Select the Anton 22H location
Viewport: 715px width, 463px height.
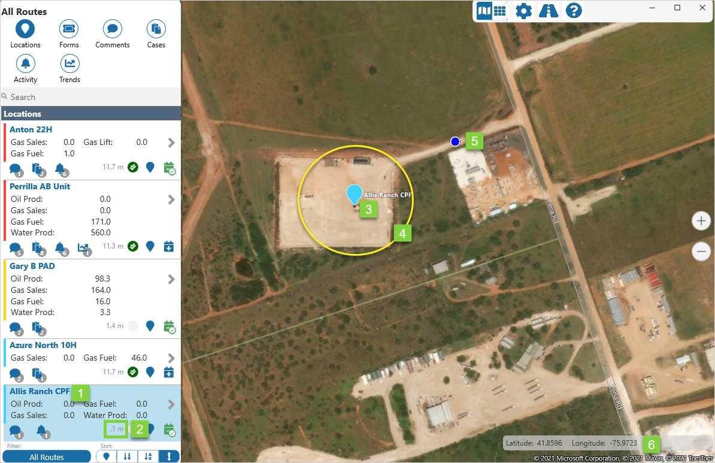(x=31, y=129)
